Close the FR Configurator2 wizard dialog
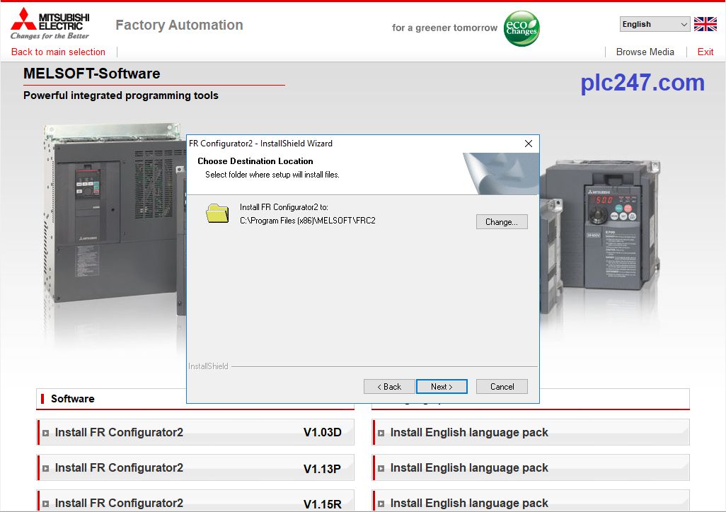Image resolution: width=726 pixels, height=512 pixels. pos(528,143)
